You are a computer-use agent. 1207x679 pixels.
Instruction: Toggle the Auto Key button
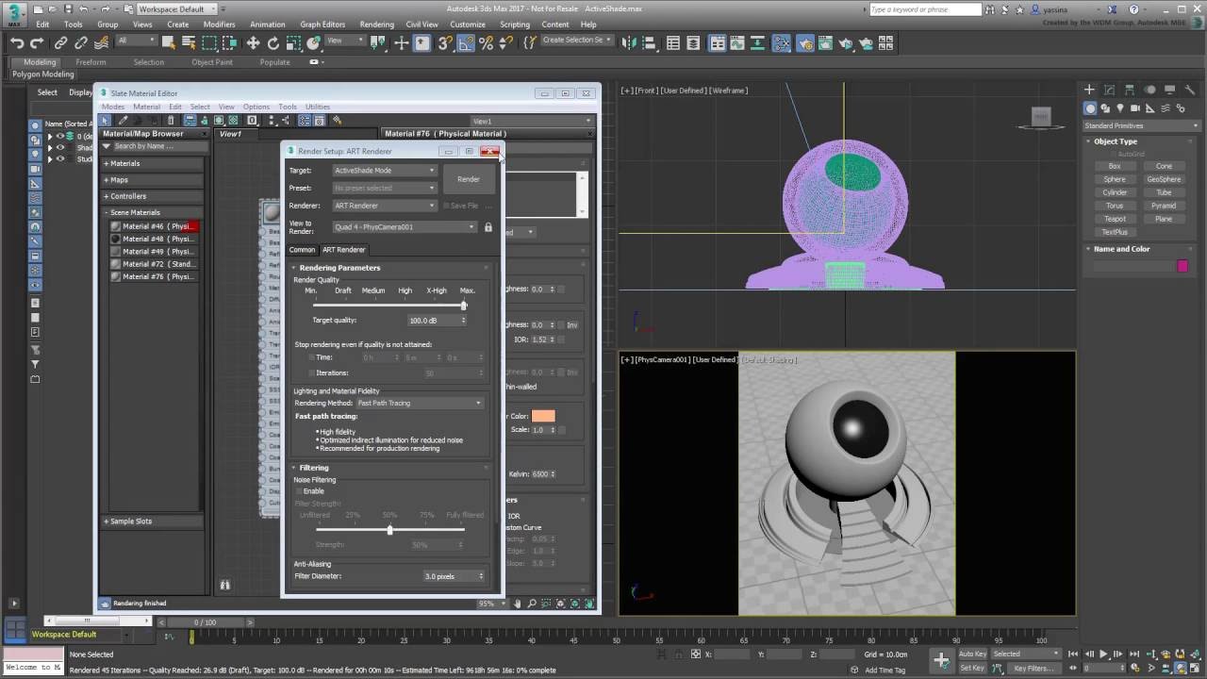click(x=973, y=654)
